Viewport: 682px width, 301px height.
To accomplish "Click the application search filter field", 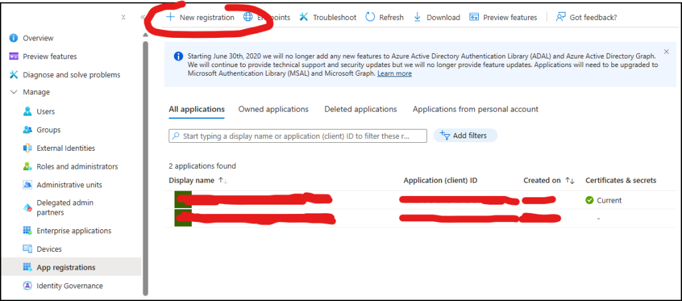I will point(298,136).
